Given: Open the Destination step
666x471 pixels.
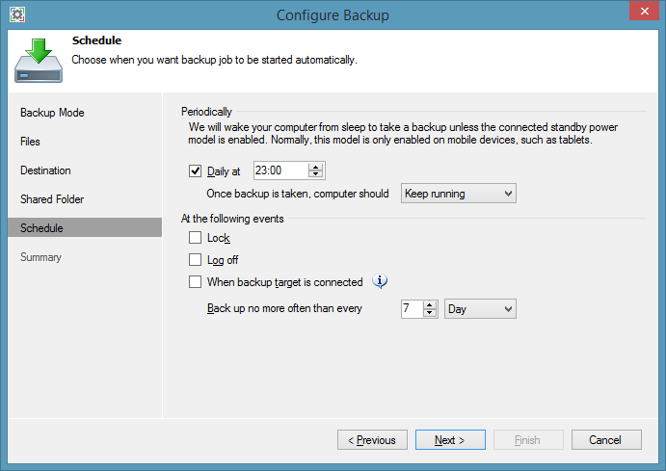Looking at the screenshot, I should coord(45,170).
